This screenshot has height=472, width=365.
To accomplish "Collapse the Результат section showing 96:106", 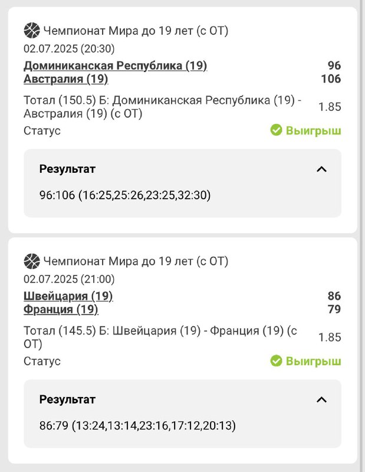I will pos(321,169).
